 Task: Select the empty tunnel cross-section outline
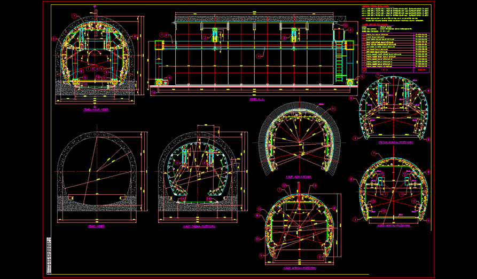point(96,171)
